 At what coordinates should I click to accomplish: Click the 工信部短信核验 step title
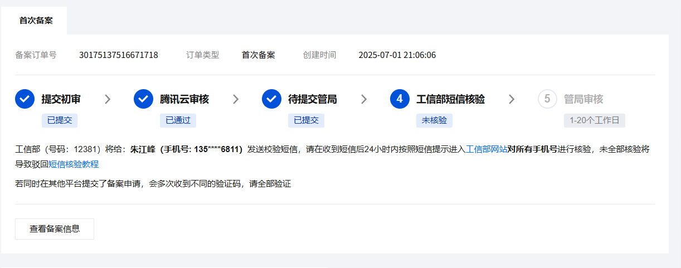(x=450, y=99)
